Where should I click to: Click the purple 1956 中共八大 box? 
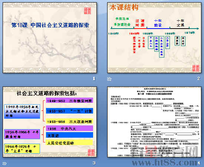69,128
